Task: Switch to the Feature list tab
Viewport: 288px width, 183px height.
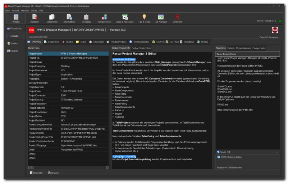Action: (52, 42)
